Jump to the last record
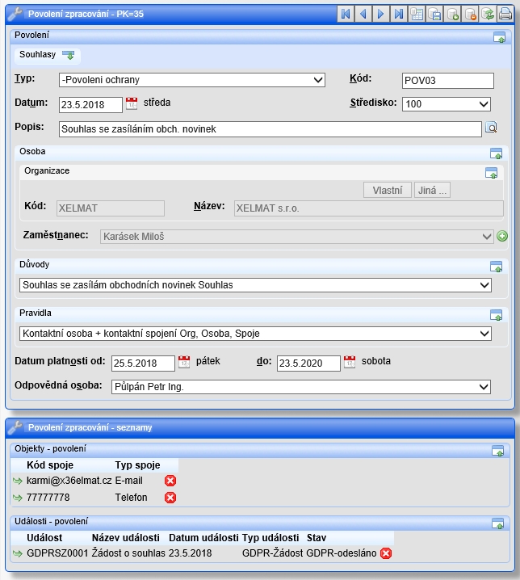Image resolution: width=520 pixels, height=580 pixels. pos(399,15)
